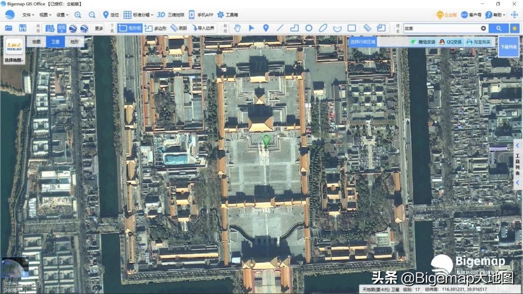Select the arrow pointer tool
The height and width of the screenshot is (294, 523).
coord(251,29)
